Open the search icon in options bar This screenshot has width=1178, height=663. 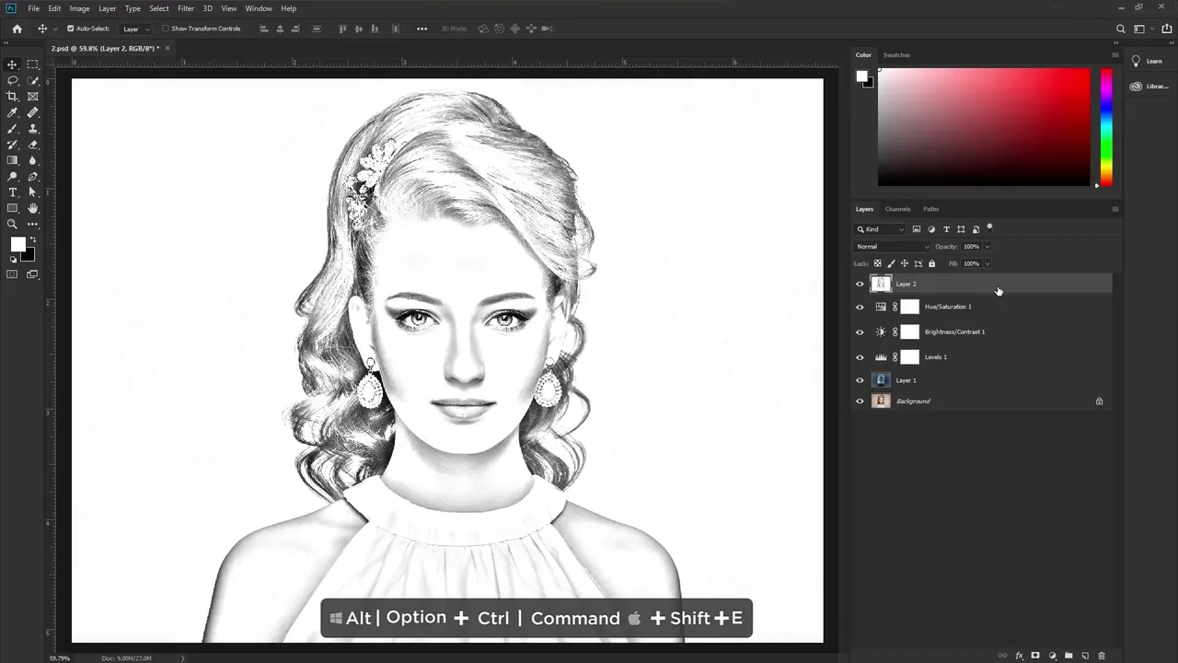(x=1120, y=29)
